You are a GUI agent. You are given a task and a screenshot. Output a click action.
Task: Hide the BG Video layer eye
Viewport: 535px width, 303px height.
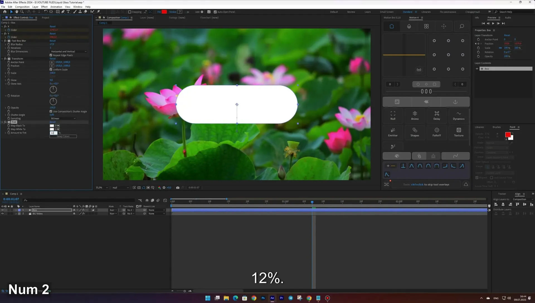pos(3,214)
